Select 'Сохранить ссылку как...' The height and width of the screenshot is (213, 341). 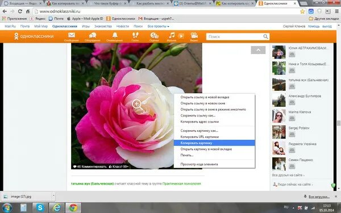click(x=214, y=115)
